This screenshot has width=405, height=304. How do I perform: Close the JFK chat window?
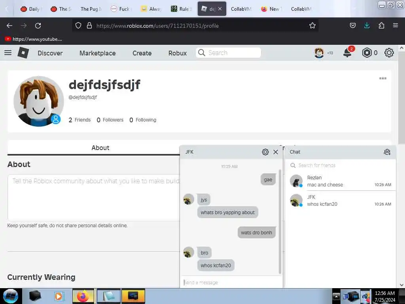coord(276,152)
